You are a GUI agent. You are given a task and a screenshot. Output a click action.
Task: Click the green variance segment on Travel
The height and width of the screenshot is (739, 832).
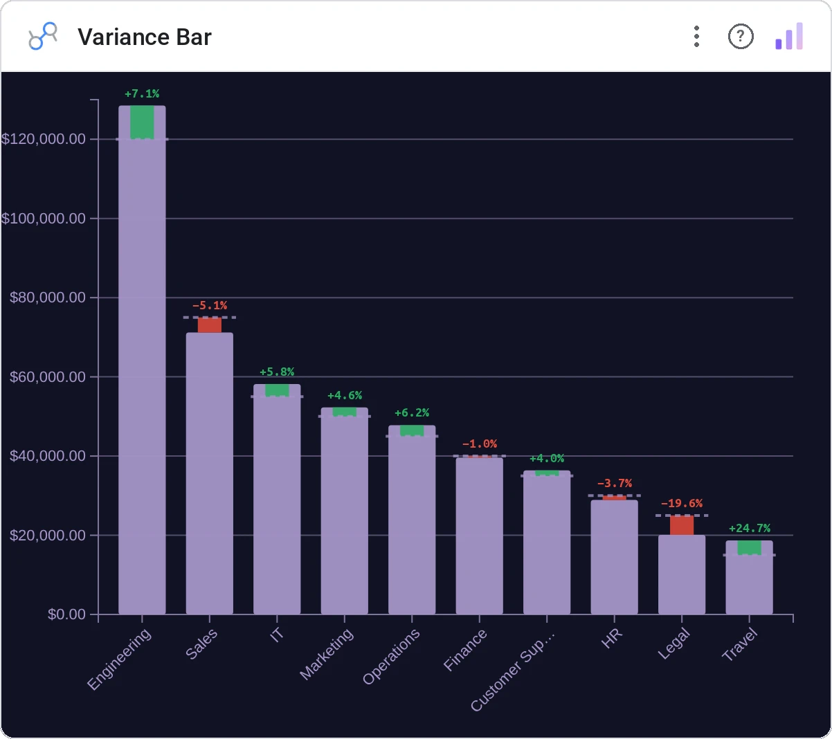(x=750, y=547)
